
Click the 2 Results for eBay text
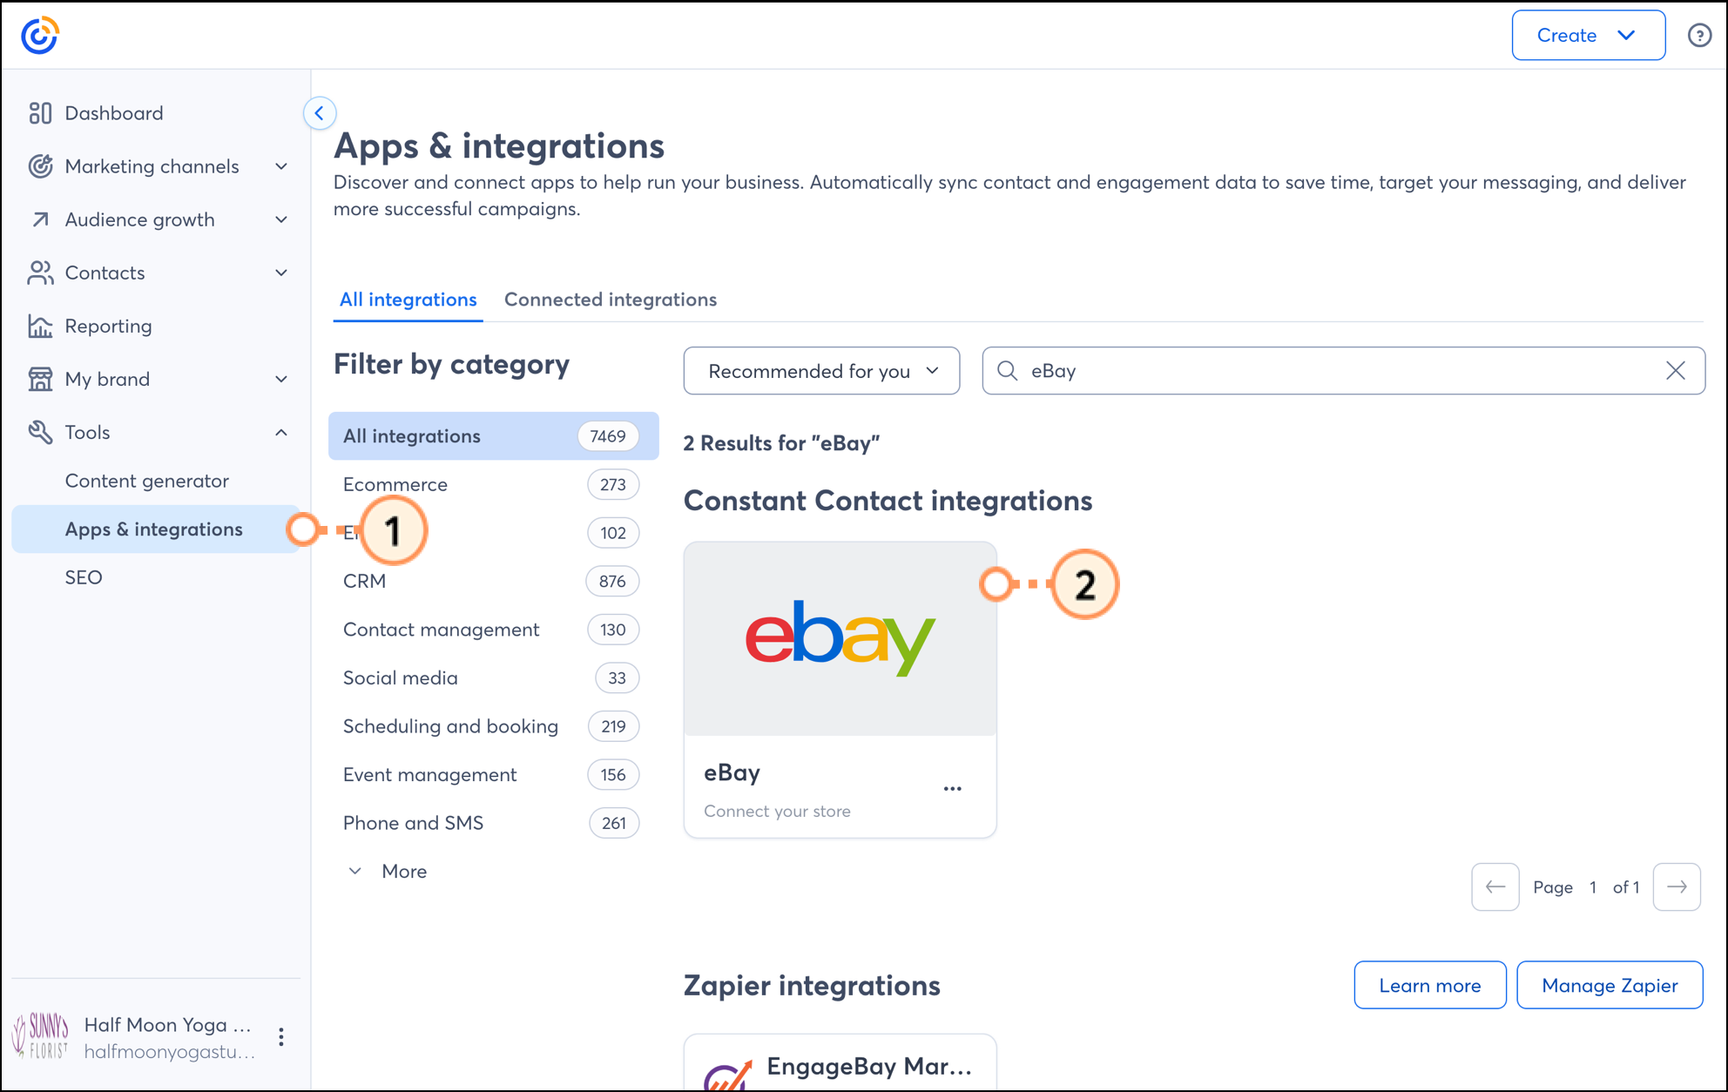click(x=781, y=443)
